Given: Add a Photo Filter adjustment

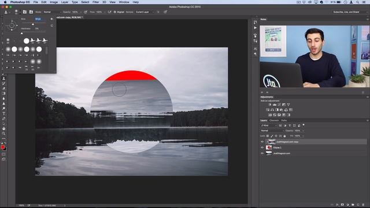Looking at the screenshot, I should click(282, 110).
